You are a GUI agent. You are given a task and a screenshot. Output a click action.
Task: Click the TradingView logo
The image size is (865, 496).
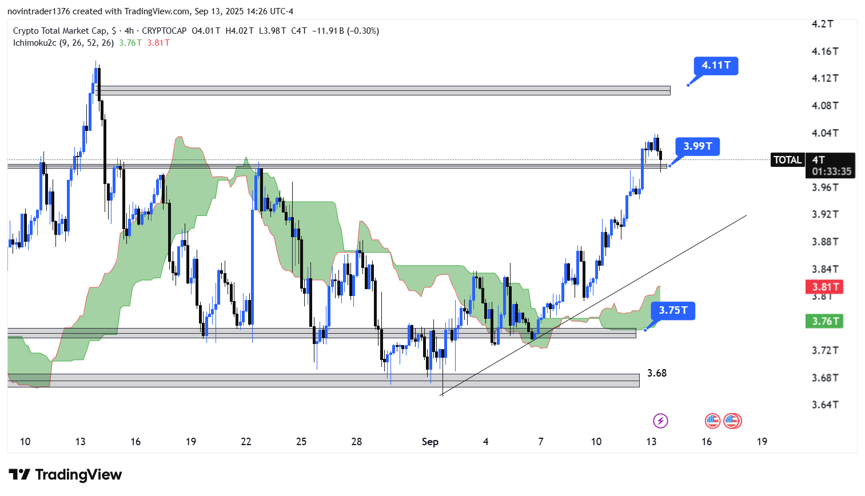[x=65, y=475]
